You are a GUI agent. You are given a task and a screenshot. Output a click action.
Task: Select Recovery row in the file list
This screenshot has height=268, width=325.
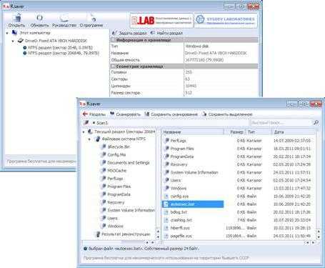click(179, 164)
